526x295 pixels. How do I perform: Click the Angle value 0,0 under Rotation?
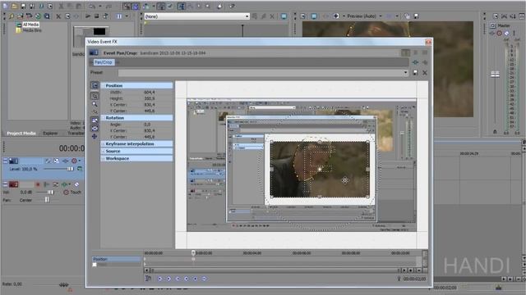click(147, 125)
